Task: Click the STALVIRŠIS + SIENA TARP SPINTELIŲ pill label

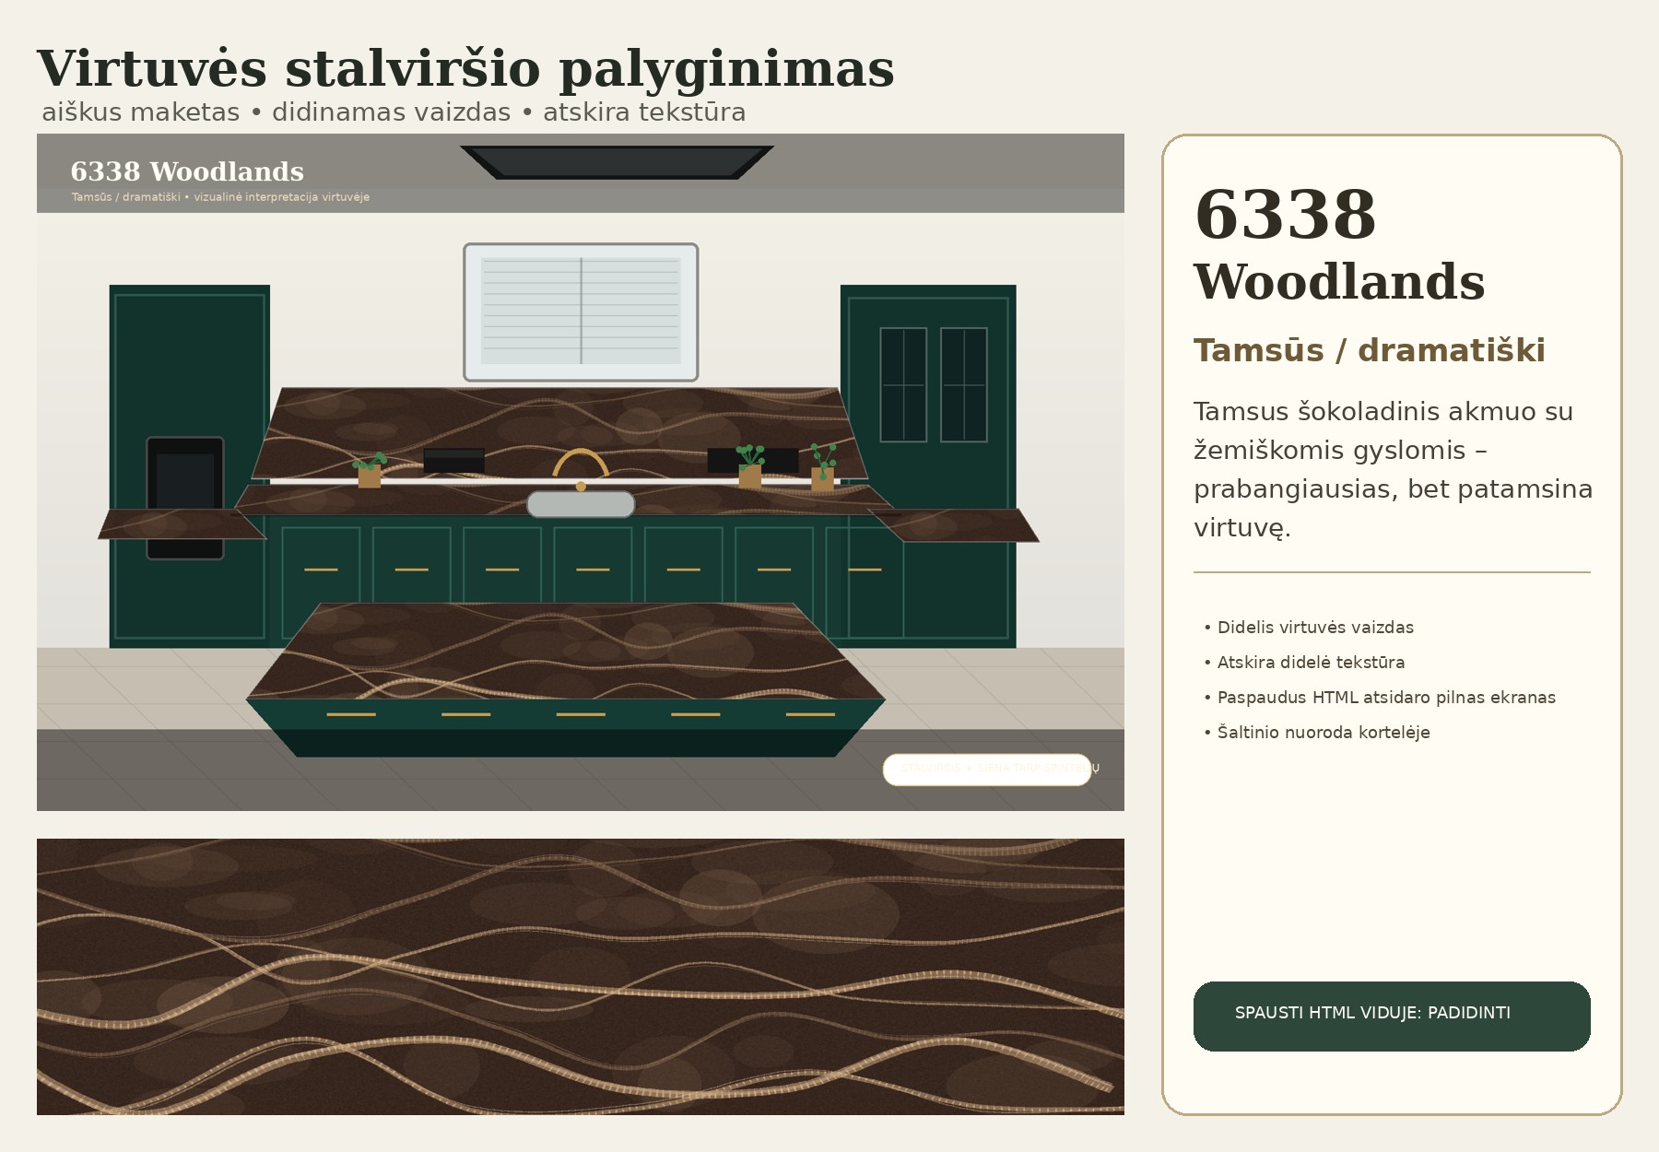Action: (x=987, y=770)
